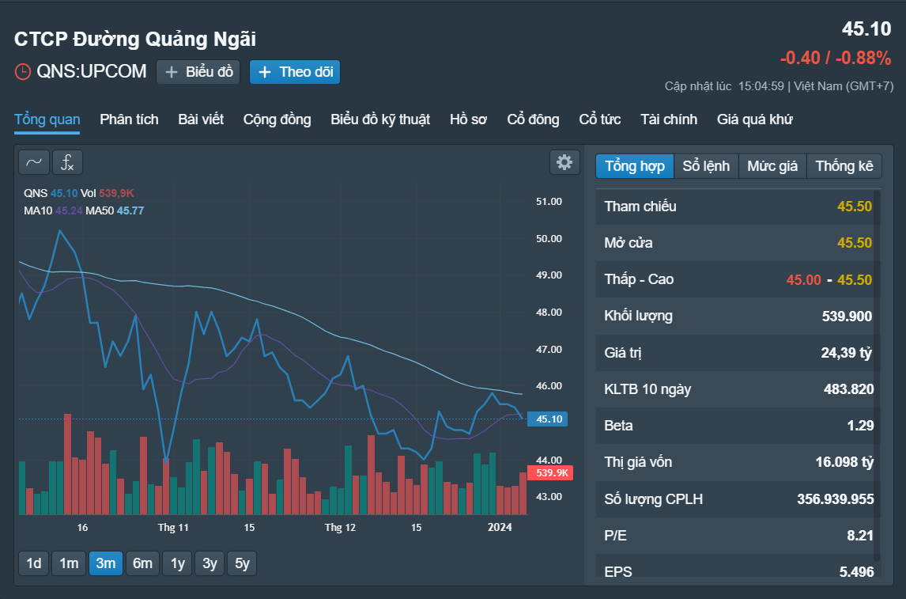The width and height of the screenshot is (906, 599).
Task: Open the Tài chính tab
Action: [x=669, y=119]
